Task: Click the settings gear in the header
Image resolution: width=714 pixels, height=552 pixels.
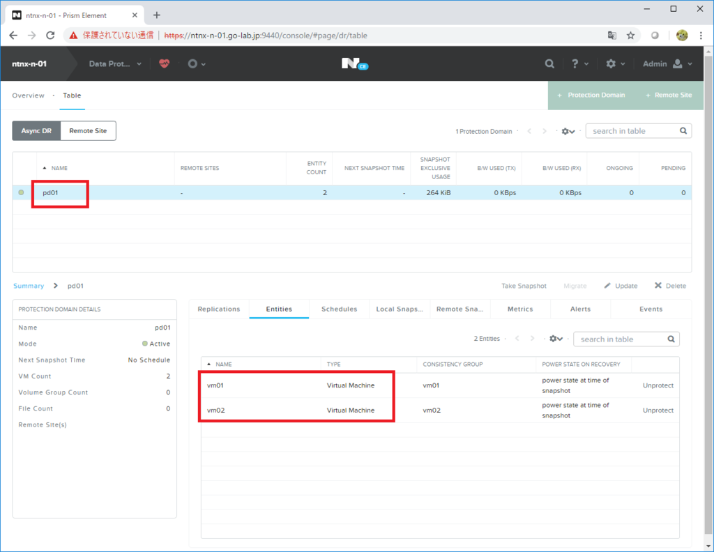Action: (612, 63)
